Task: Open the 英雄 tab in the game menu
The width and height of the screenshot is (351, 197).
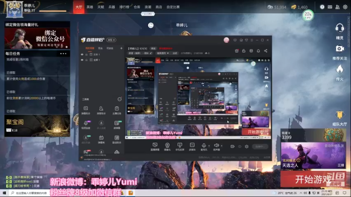Action: (90, 7)
